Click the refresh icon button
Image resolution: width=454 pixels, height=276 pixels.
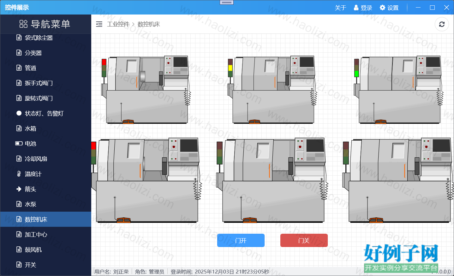pos(442,24)
